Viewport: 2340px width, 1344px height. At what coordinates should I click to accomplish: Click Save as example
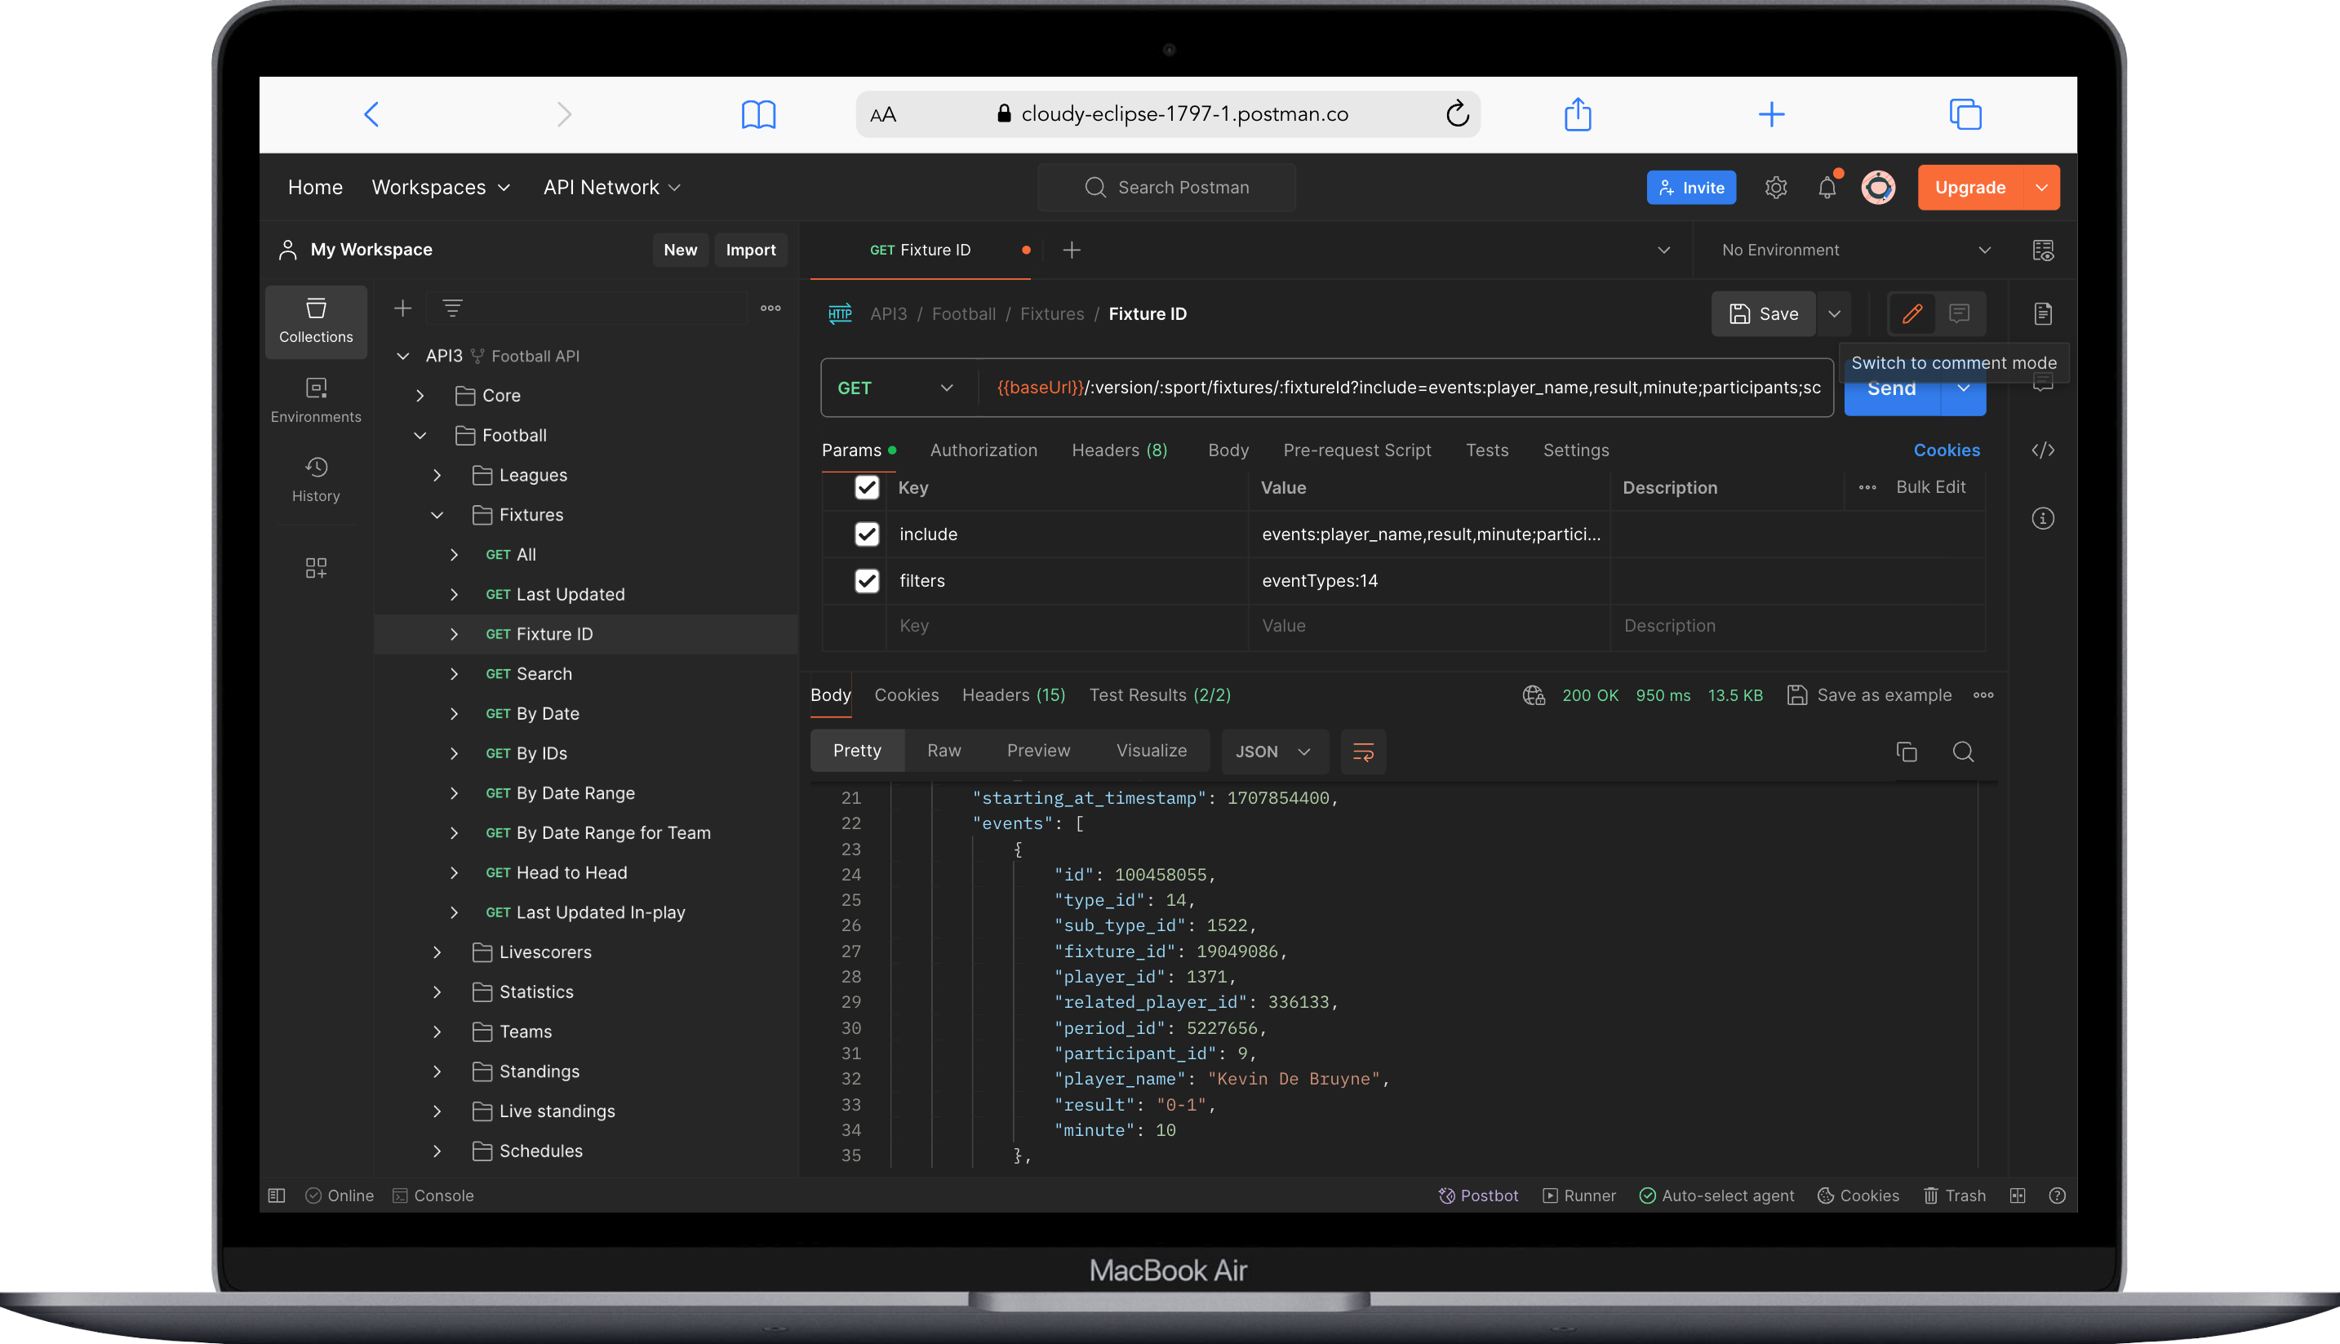(1869, 695)
